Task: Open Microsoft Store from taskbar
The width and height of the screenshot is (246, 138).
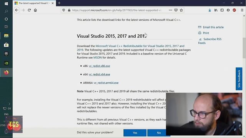Action: pyautogui.click(x=6, y=45)
